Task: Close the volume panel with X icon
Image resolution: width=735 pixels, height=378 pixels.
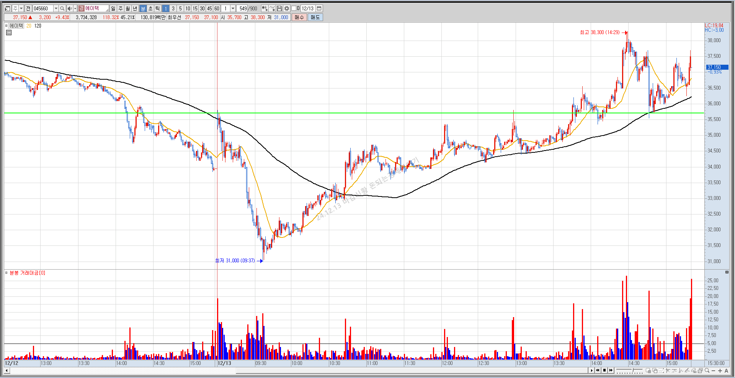Action: pos(727,272)
